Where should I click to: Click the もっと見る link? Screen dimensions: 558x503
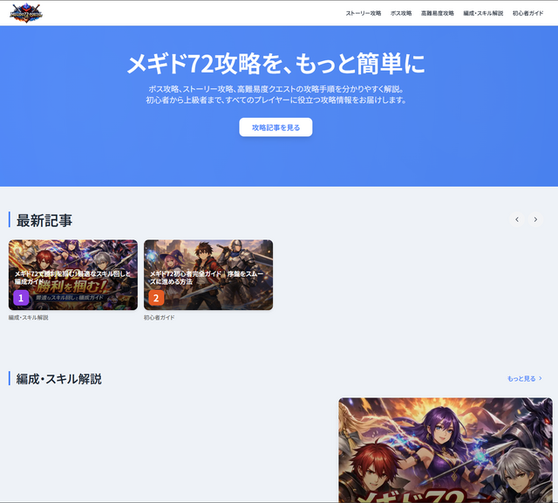tap(525, 379)
